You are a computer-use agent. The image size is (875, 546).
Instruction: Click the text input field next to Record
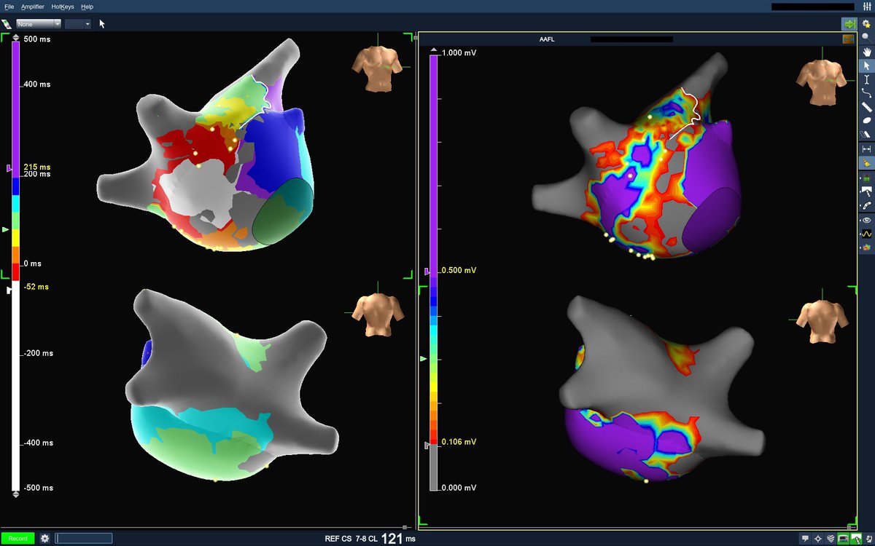84,538
